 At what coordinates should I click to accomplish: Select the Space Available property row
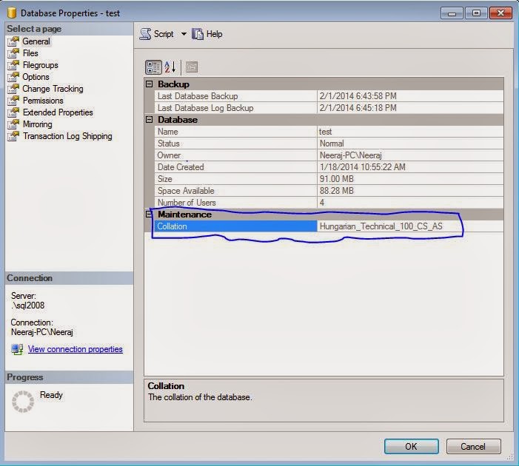(x=329, y=191)
